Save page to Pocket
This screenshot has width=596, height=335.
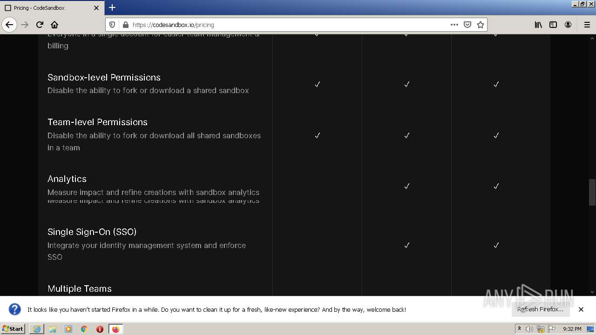click(x=467, y=25)
